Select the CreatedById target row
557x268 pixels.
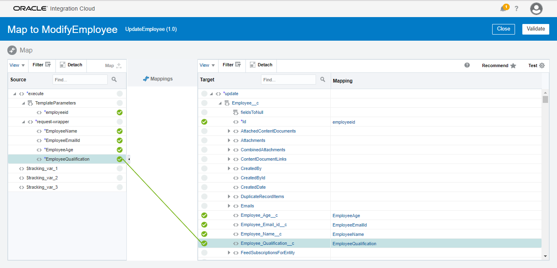[x=370, y=178]
